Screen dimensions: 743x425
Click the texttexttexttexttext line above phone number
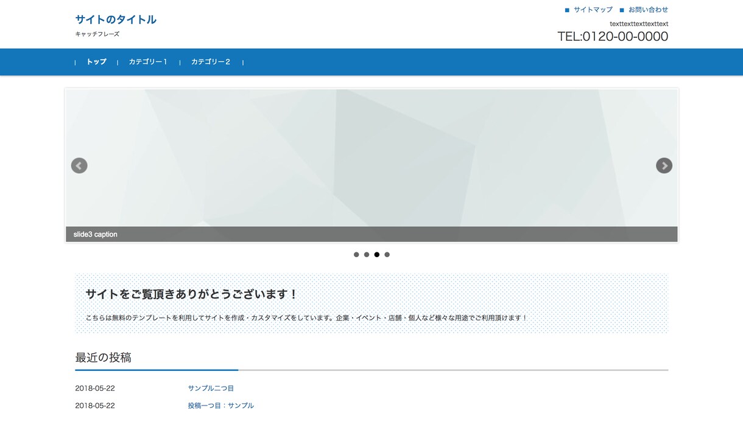(639, 24)
